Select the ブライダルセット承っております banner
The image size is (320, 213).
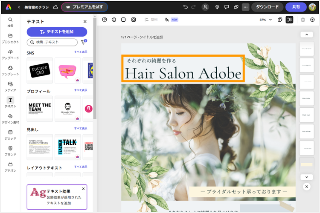(x=242, y=192)
